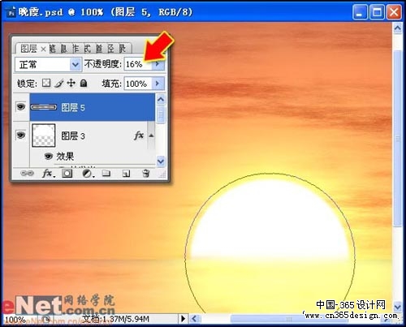Screen dimensions: 406x327
Task: Open the 正常 blend mode dropdown
Action: (48, 65)
